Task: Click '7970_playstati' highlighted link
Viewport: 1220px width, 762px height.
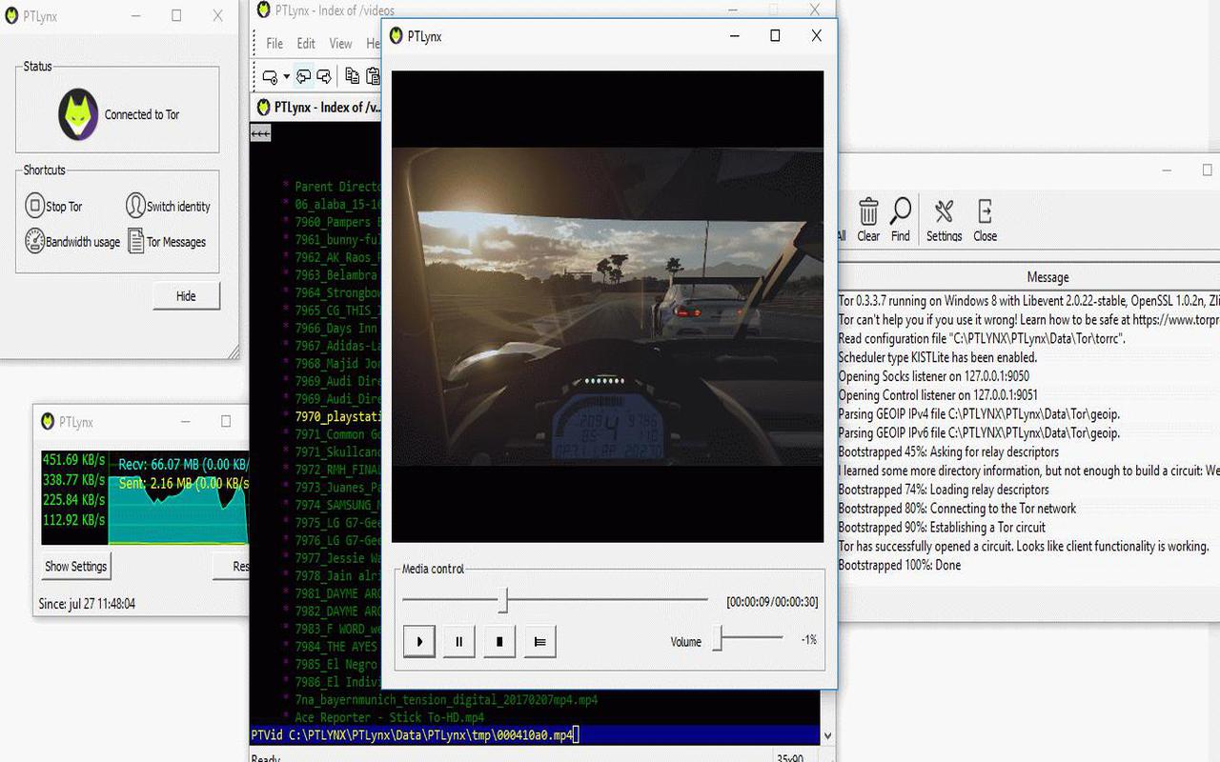Action: tap(338, 416)
